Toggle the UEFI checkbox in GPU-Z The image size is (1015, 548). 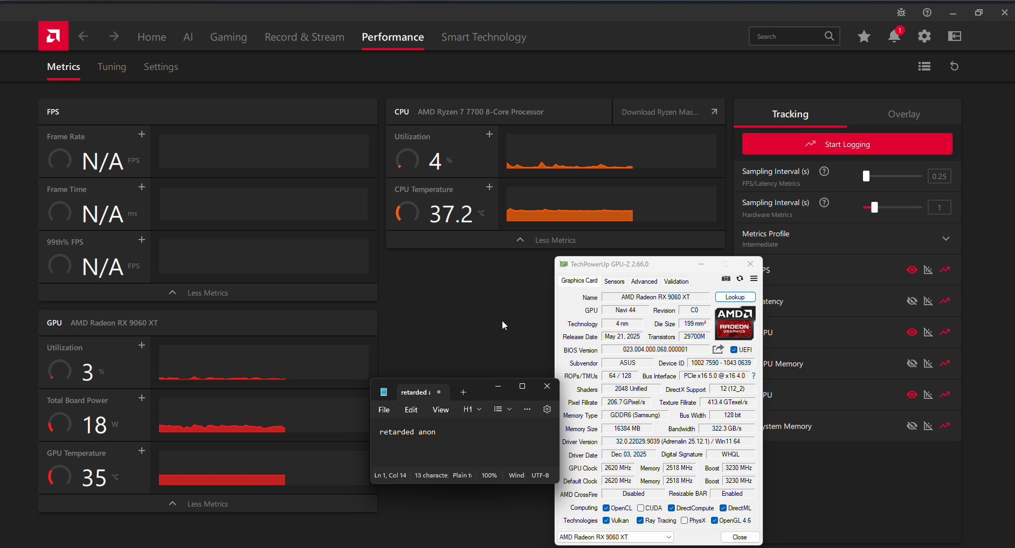734,349
